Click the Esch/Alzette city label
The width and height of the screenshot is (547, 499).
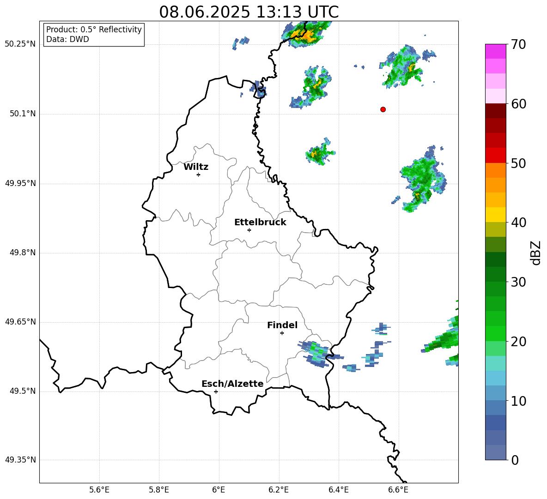pyautogui.click(x=232, y=384)
